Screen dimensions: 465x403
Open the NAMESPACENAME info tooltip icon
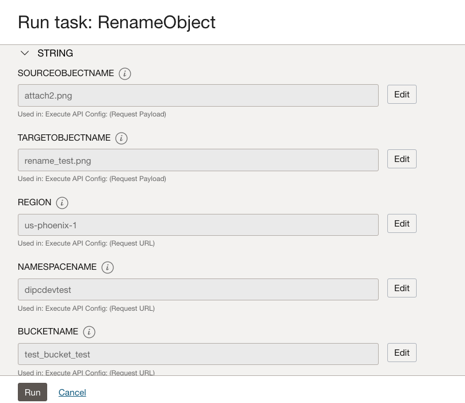[108, 268]
